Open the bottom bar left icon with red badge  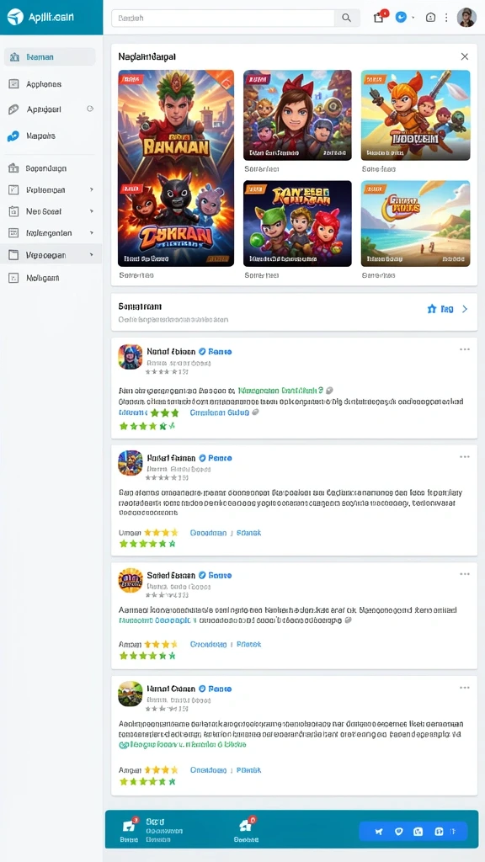click(x=130, y=825)
